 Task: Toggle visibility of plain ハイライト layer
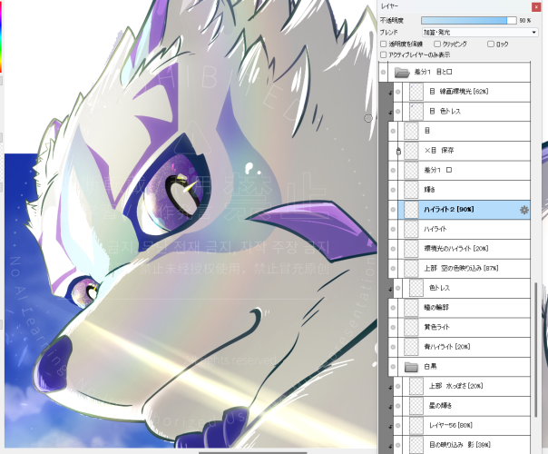point(393,230)
